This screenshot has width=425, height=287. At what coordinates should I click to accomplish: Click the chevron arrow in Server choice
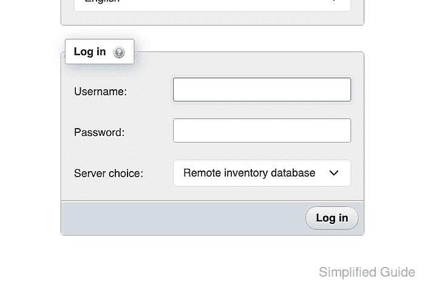click(x=334, y=173)
